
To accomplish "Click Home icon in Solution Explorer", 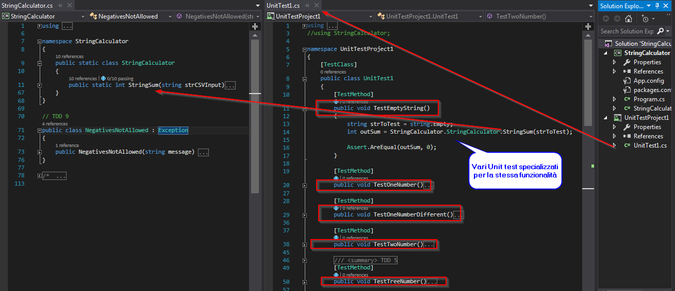I will 628,19.
